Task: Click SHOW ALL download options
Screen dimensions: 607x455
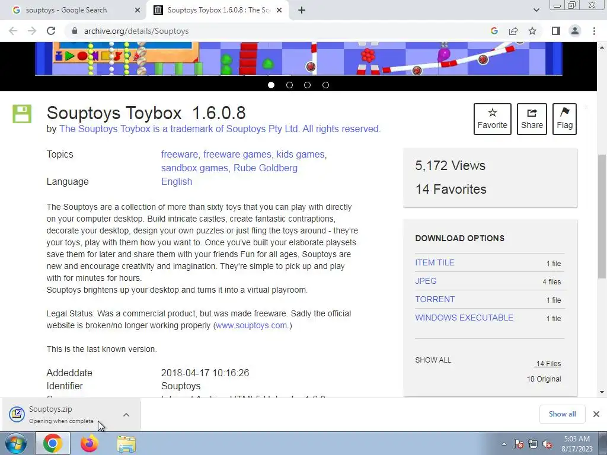Action: 433,360
